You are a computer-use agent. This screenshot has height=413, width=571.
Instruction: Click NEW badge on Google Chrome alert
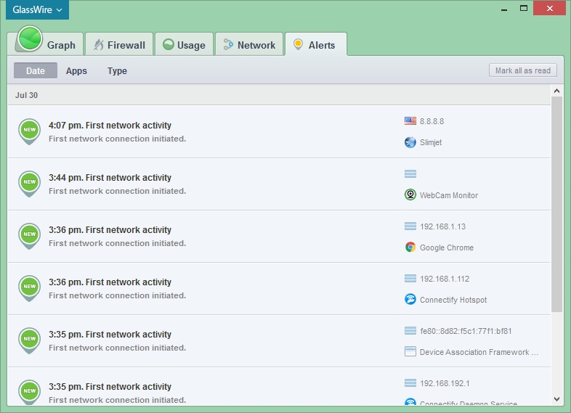(x=30, y=235)
